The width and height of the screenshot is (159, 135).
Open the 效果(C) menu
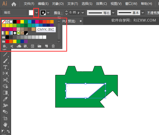click(101, 4)
